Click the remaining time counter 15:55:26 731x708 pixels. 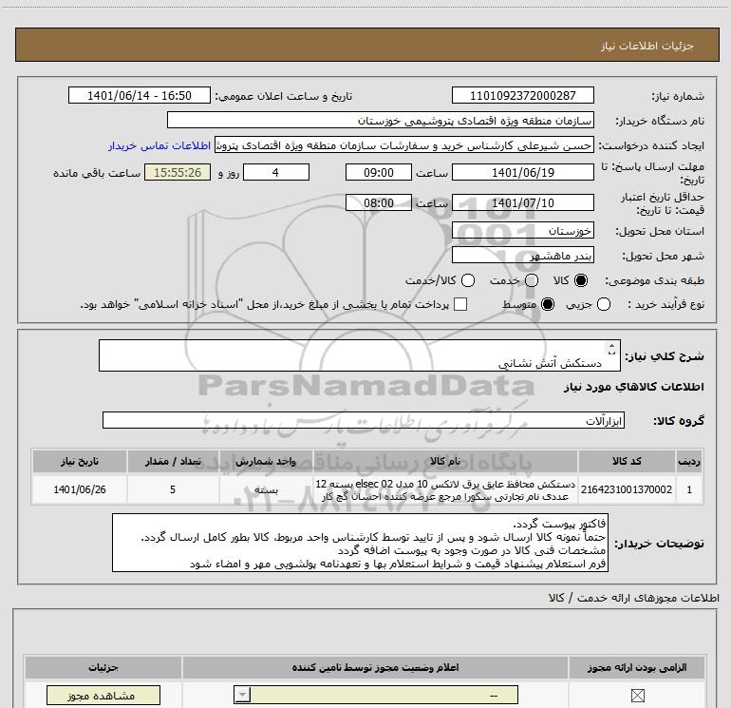178,172
